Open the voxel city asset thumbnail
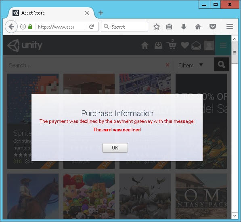 (145, 84)
